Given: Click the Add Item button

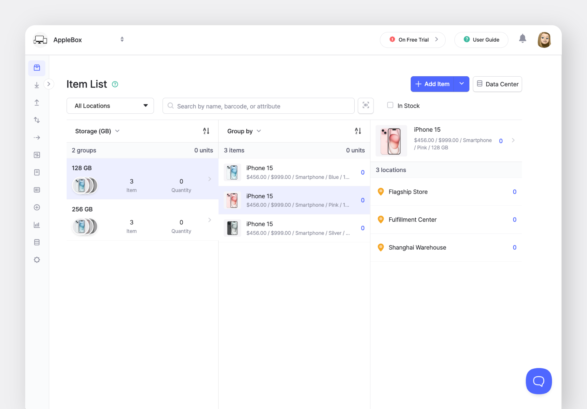Looking at the screenshot, I should [432, 84].
